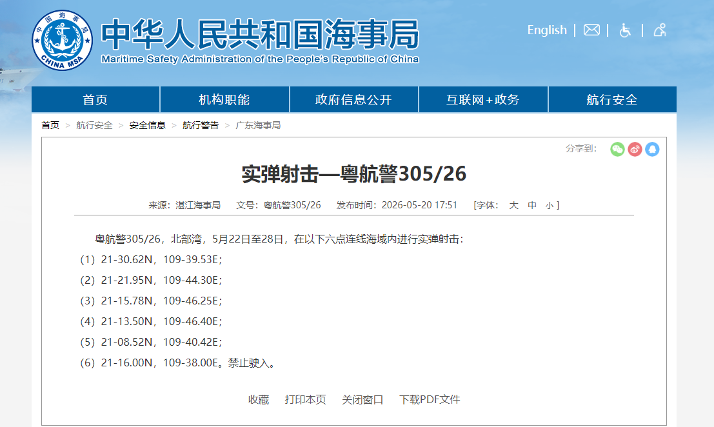Share the notice to WeChat

click(x=617, y=149)
